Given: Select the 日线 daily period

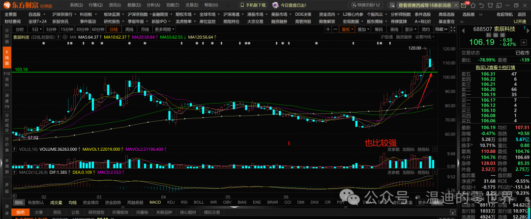Looking at the screenshot, I should point(114,29).
